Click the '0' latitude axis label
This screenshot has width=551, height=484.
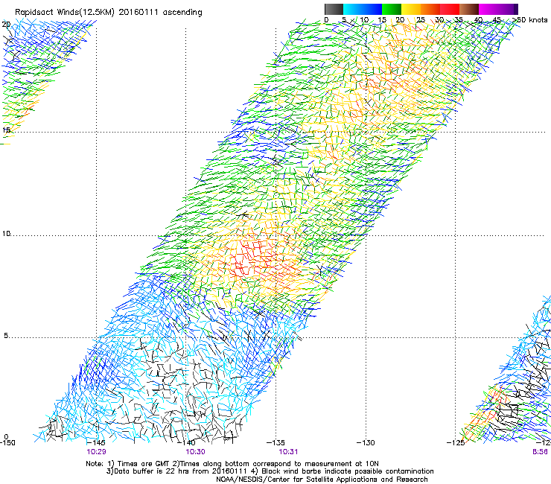(6, 436)
